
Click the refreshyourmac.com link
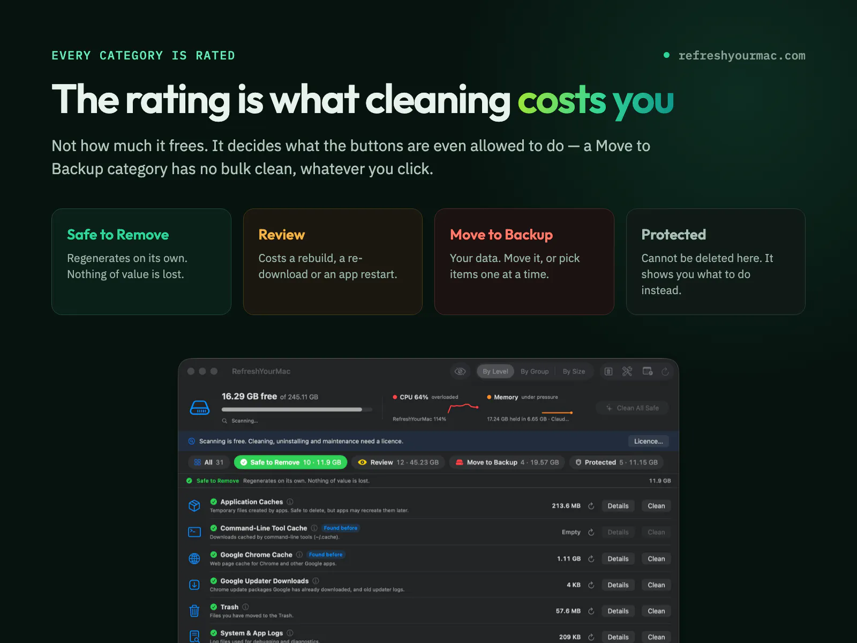tap(742, 56)
